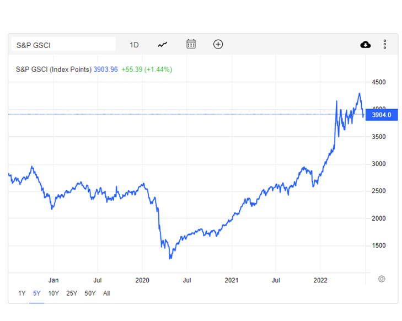402x321 pixels.
Task: Select the 10Y time range
Action: tap(53, 293)
